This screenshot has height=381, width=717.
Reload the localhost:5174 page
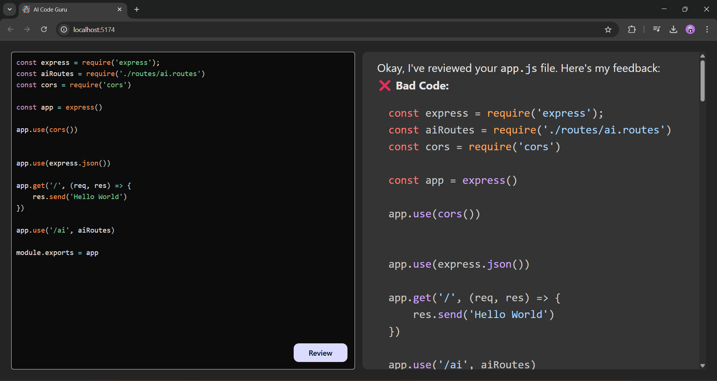pyautogui.click(x=44, y=29)
